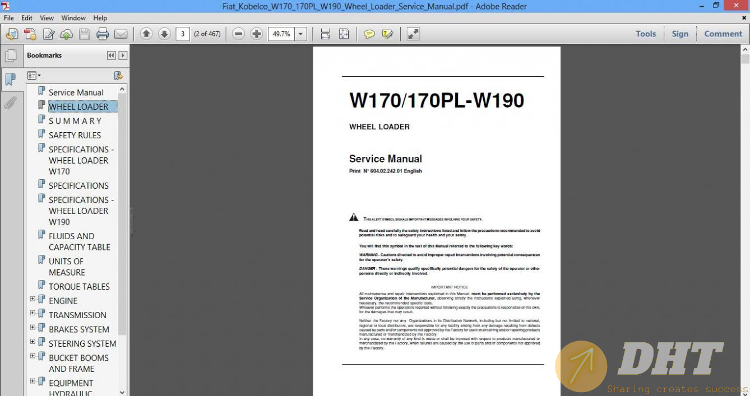The width and height of the screenshot is (750, 396).
Task: Click the upload to cloud icon
Action: (66, 34)
